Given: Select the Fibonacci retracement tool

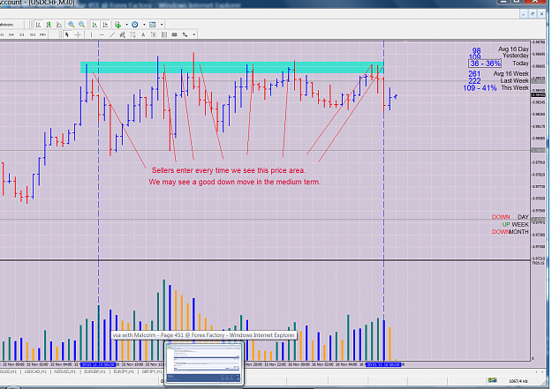Looking at the screenshot, I should (x=132, y=34).
